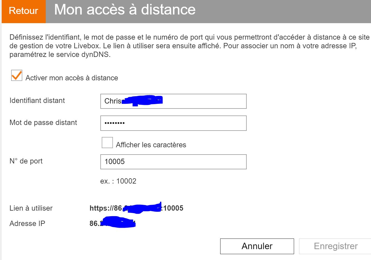Screen dimensions: 371x260
Task: Toggle the Activer mon accès à distance checkbox
Action: coord(17,76)
